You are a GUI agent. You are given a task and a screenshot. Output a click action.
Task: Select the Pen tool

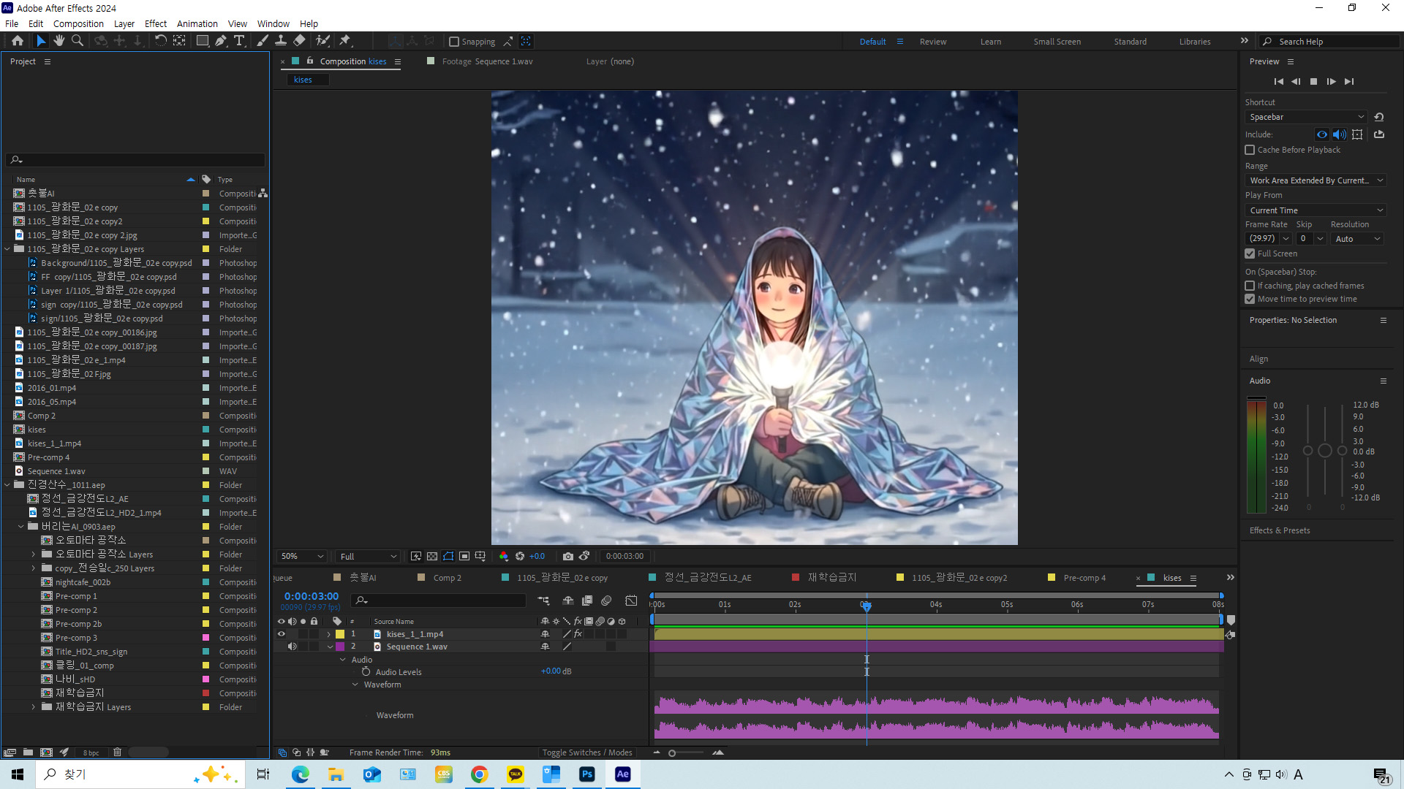pos(221,41)
